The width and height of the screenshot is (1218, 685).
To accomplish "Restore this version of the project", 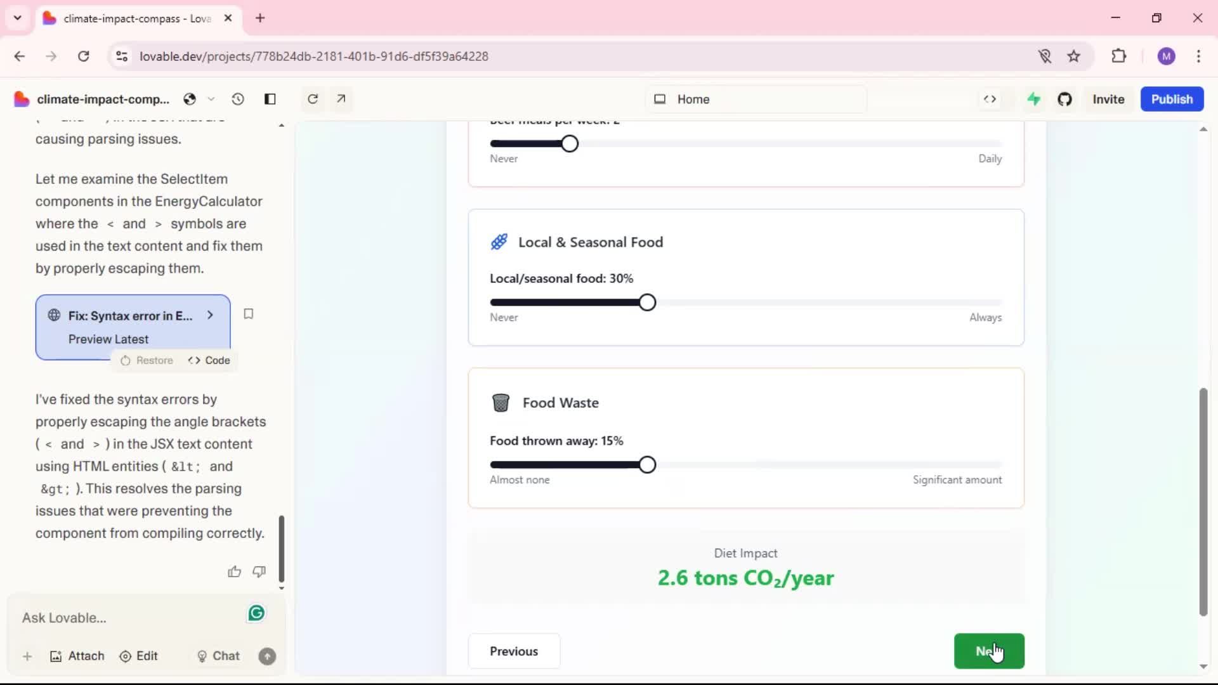I will pyautogui.click(x=147, y=360).
